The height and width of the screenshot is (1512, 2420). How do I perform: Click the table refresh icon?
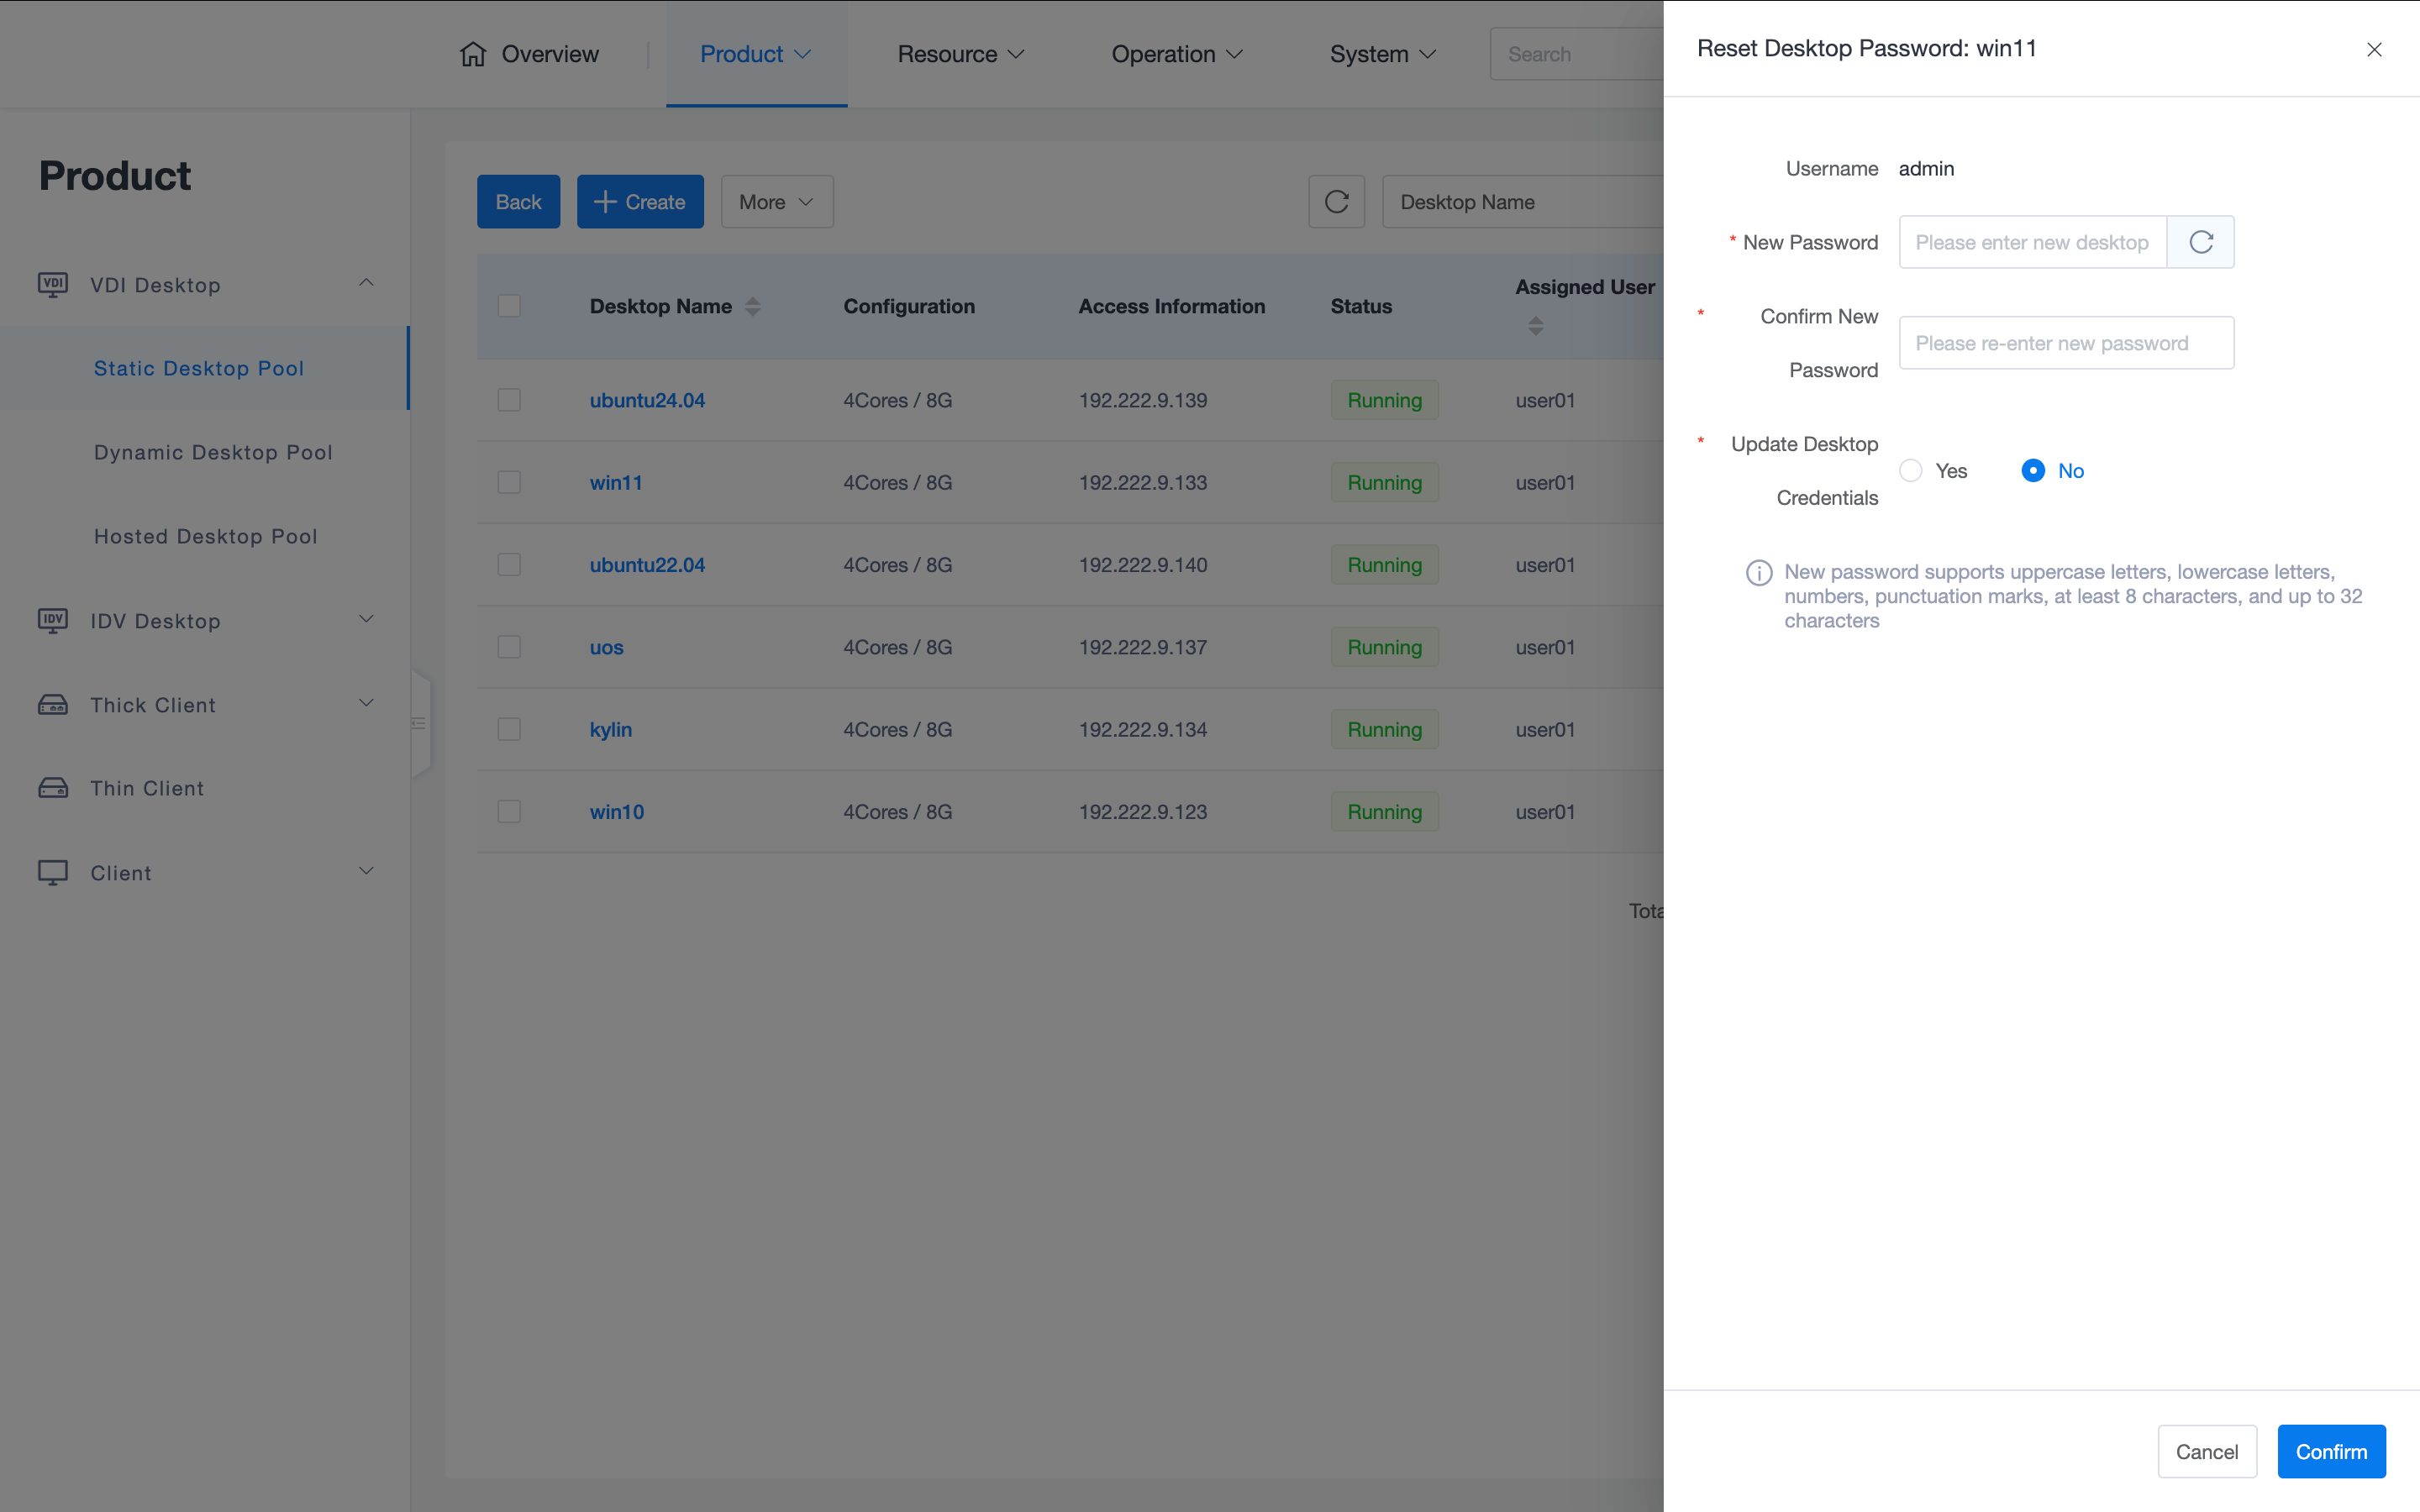tap(1336, 202)
